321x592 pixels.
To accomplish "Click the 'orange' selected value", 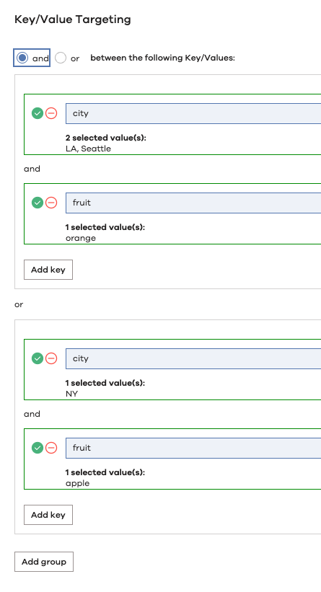I will [81, 238].
